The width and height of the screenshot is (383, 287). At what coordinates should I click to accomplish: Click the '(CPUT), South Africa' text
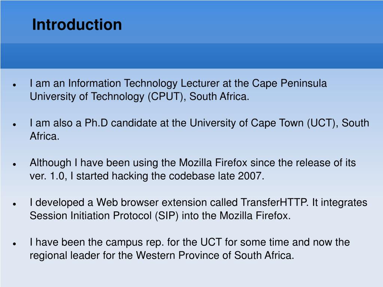[x=198, y=97]
